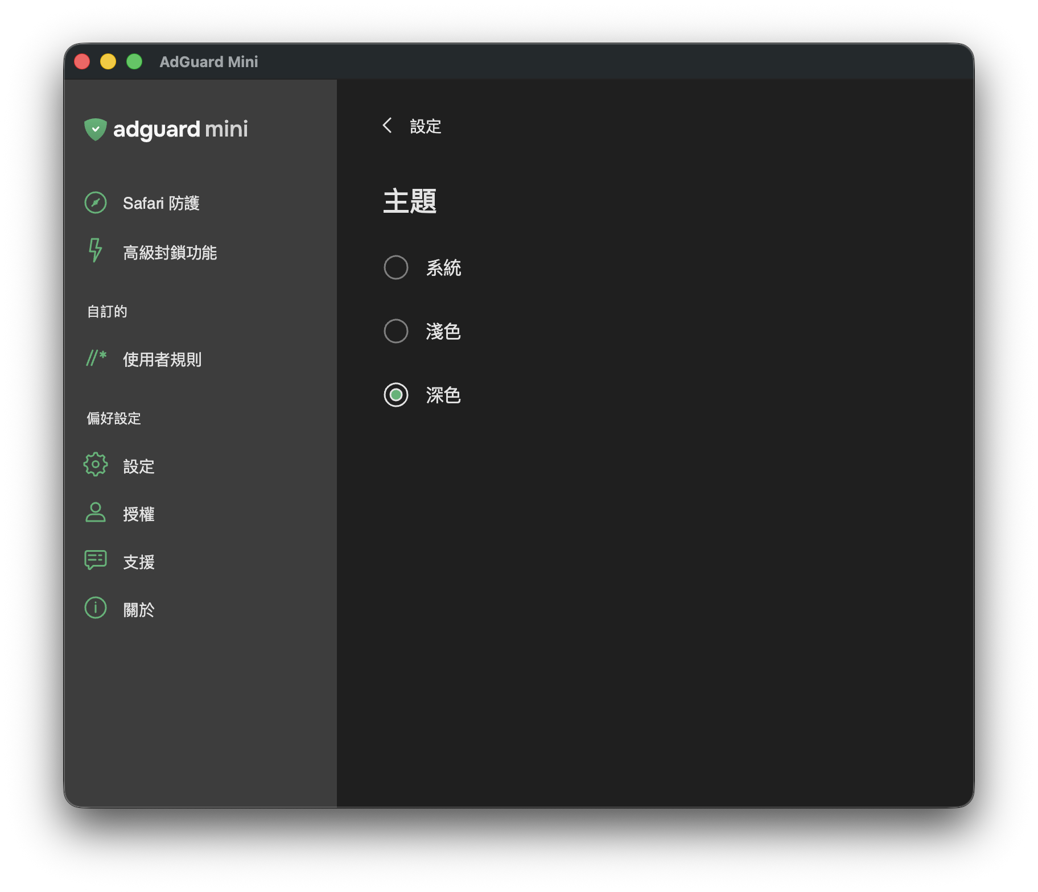Image resolution: width=1038 pixels, height=892 pixels.
Task: Open 使用者規則 in the sidebar
Action: coord(162,360)
